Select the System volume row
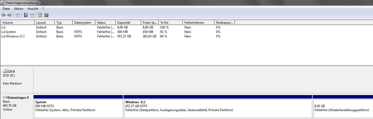 click(117, 32)
